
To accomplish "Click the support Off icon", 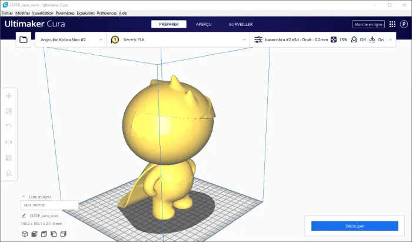I will (354, 39).
